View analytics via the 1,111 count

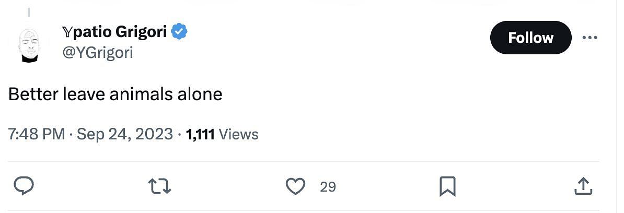[x=201, y=134]
